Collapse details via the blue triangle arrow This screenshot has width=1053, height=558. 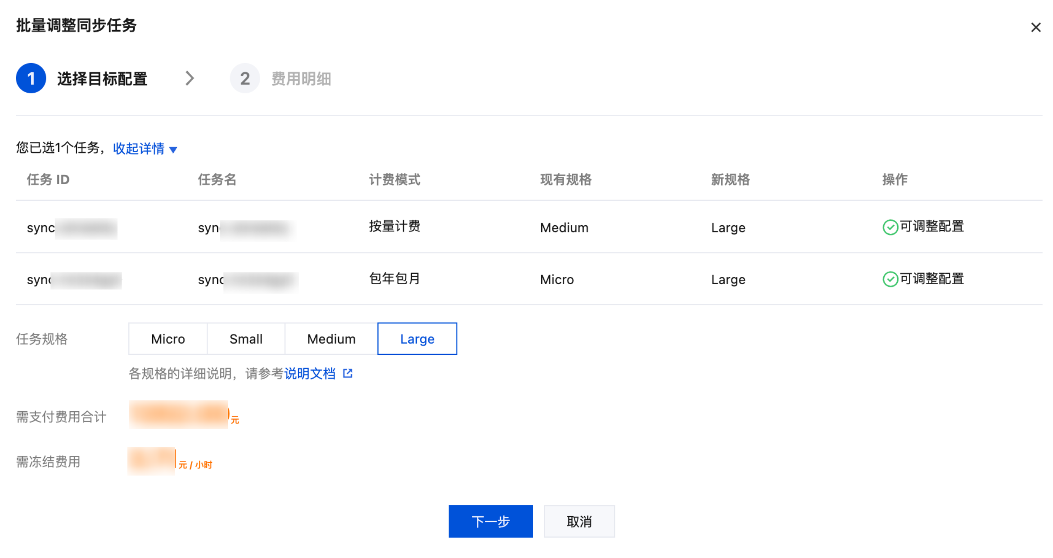[x=173, y=150]
